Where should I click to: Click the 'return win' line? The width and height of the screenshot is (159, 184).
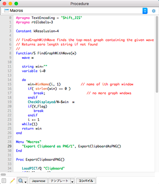[32, 129]
